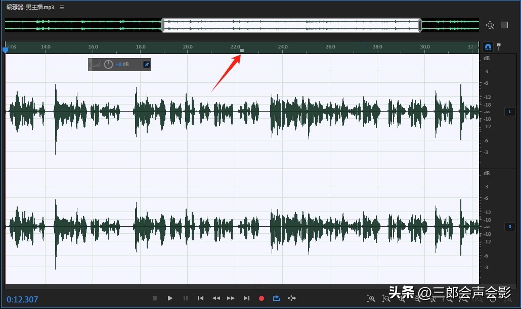This screenshot has width=521, height=309.
Task: Toggle the left channel L button
Action: click(x=509, y=112)
